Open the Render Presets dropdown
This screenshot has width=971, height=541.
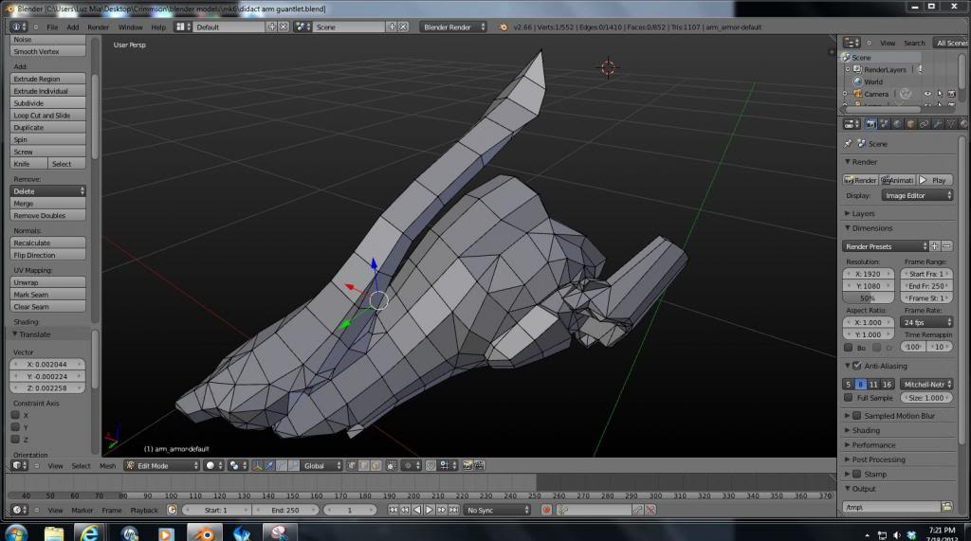[886, 246]
